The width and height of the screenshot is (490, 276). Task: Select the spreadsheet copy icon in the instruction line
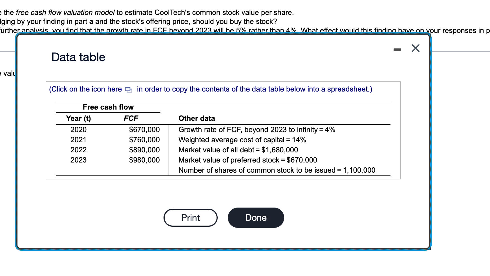click(x=128, y=89)
